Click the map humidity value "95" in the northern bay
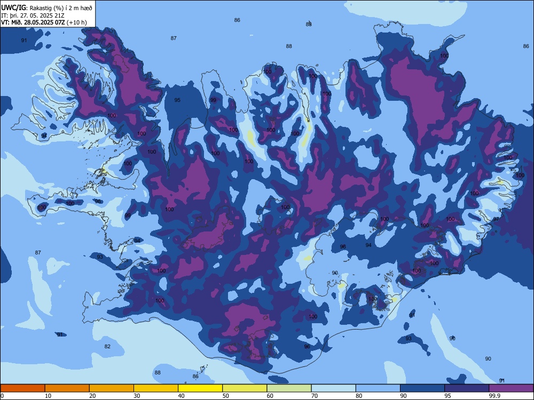The width and height of the screenshot is (534, 400). pos(177,100)
